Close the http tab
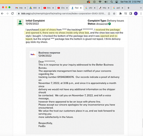Screen dimensions: 143x136 109,8
